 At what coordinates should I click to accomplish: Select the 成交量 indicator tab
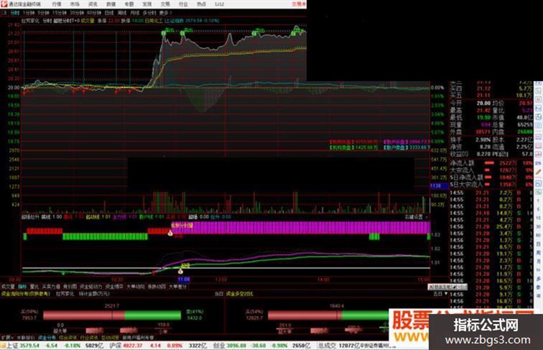(x=7, y=287)
